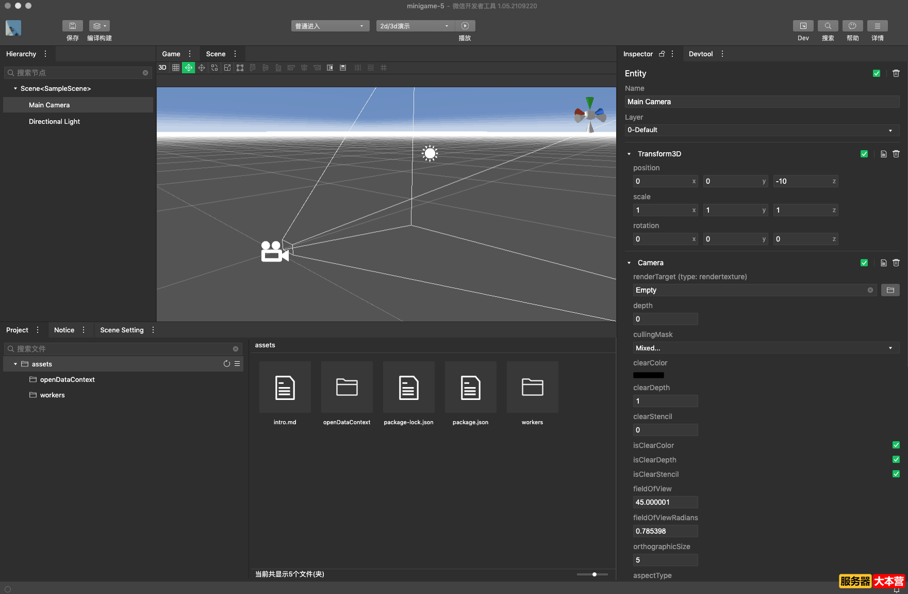The image size is (908, 594).
Task: Disable the isClearColor checkbox
Action: click(x=896, y=445)
